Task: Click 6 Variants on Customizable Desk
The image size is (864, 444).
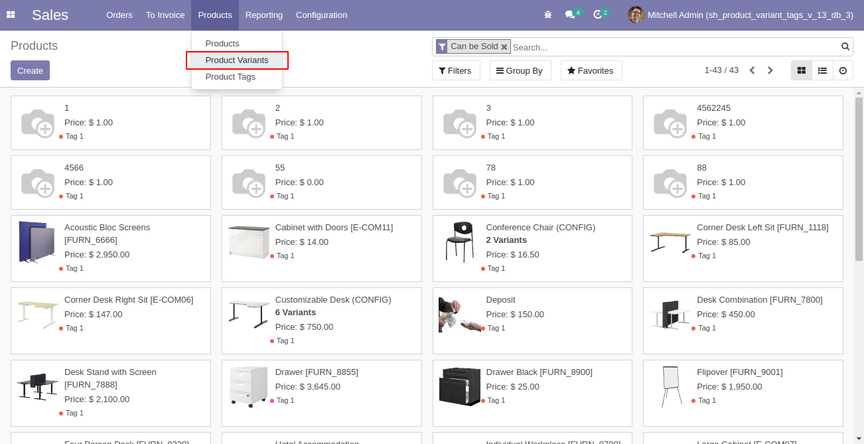Action: point(295,313)
